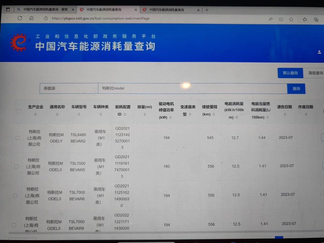Sort by 驱动电机峰值功率 column arrows
Image resolution: width=324 pixels, height=243 pixels.
[170, 117]
